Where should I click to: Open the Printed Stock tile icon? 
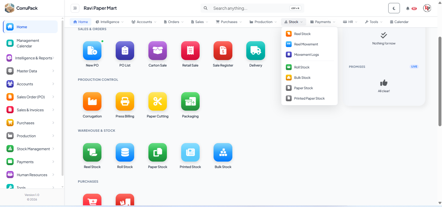(x=190, y=152)
